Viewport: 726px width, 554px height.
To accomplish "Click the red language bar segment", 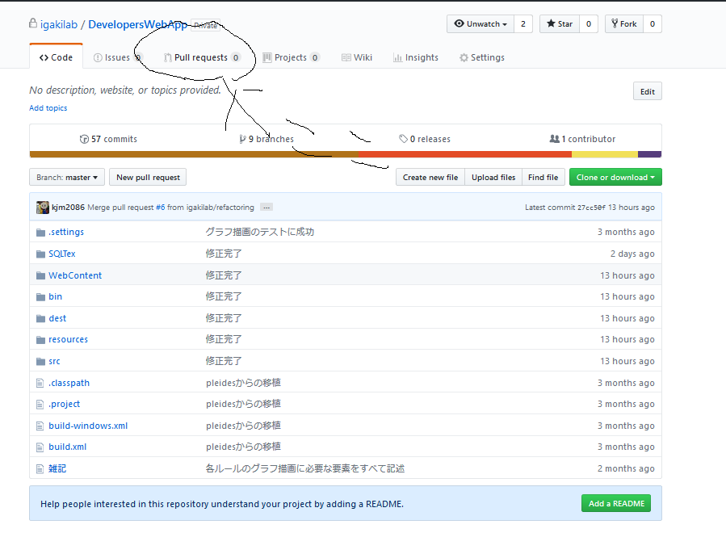I will [x=465, y=154].
